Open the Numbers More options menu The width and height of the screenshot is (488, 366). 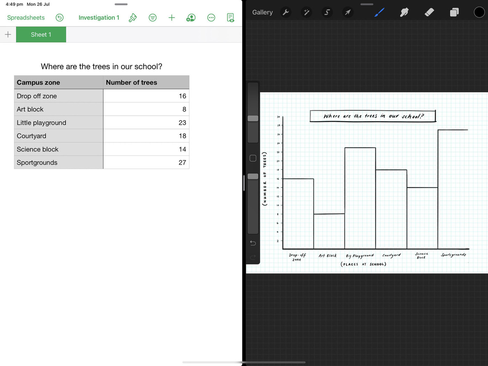tap(211, 18)
